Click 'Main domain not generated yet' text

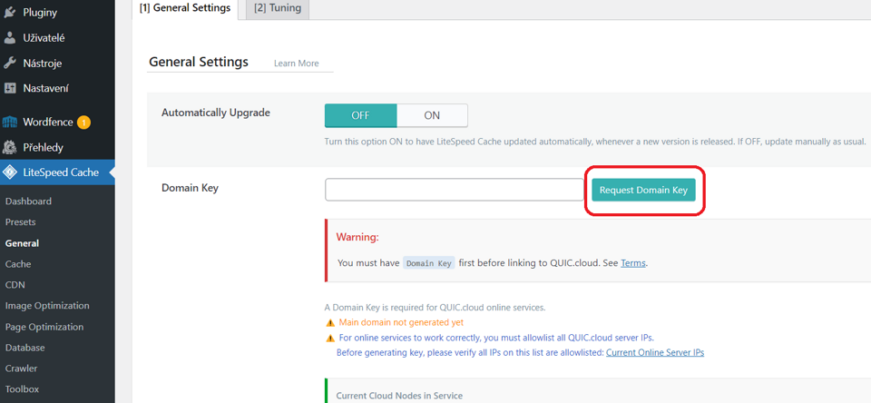[x=401, y=322]
